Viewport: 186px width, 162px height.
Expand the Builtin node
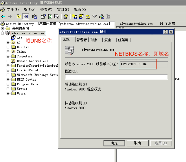click(x=8, y=47)
